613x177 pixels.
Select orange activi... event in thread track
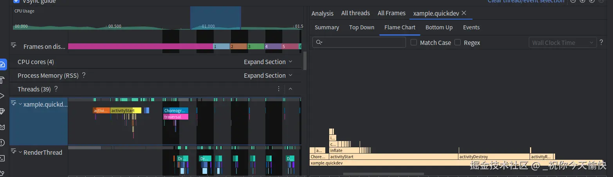(101, 111)
